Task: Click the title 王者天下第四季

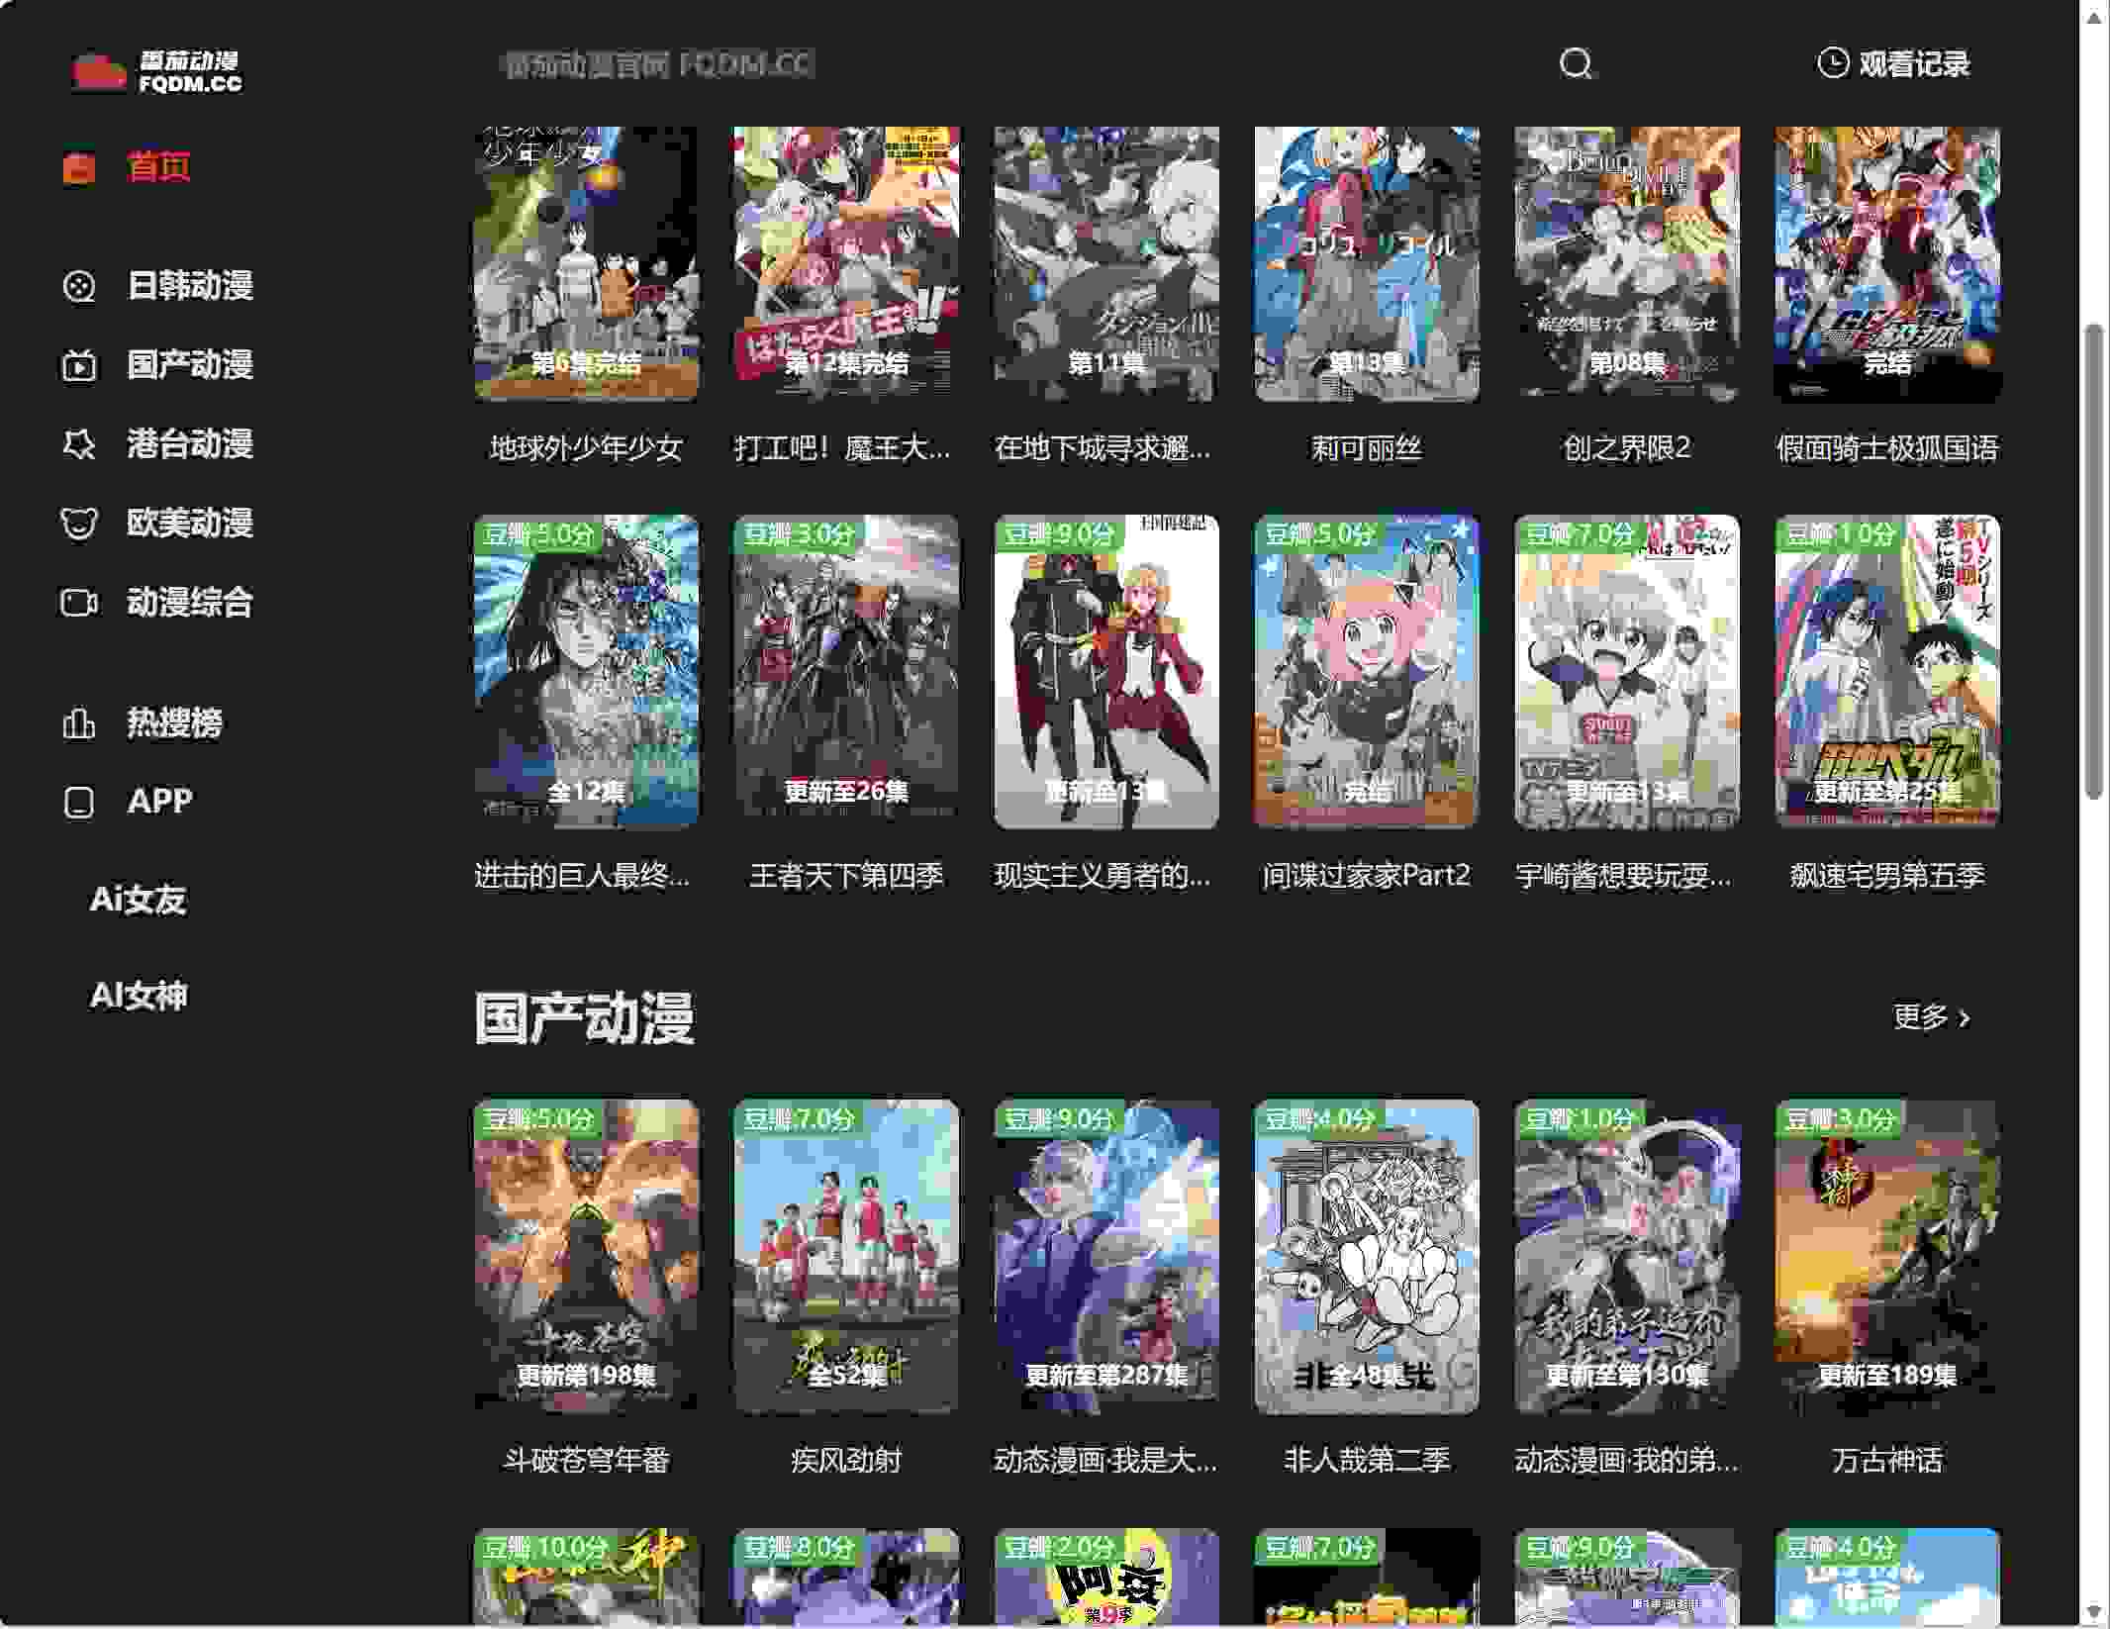Action: coord(846,876)
